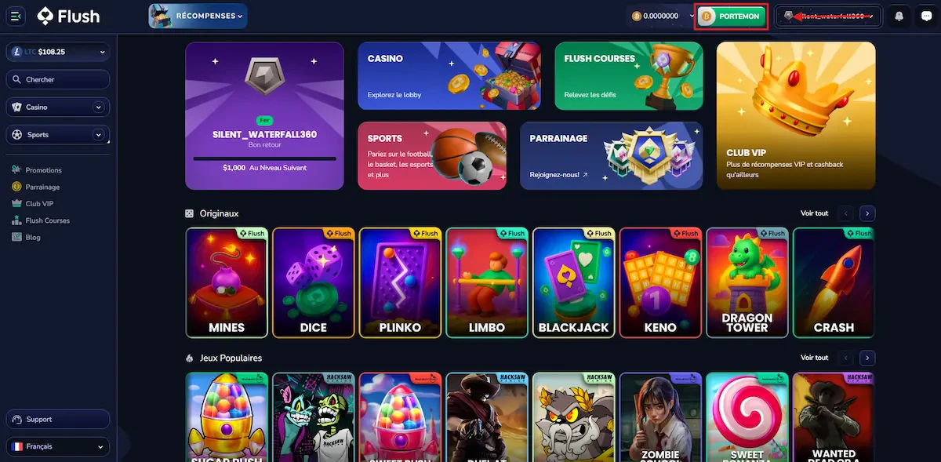This screenshot has width=941, height=462.
Task: Open Parrainage in the sidebar
Action: [x=42, y=187]
